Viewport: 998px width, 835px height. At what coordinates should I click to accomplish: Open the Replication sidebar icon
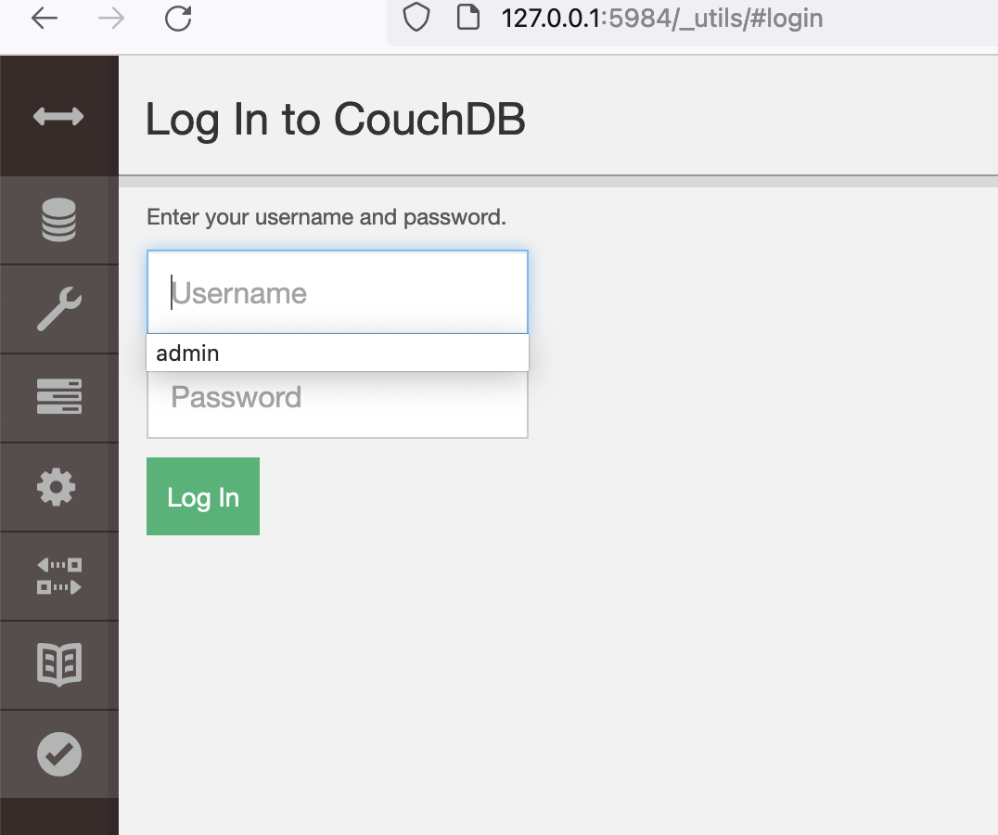pos(58,575)
